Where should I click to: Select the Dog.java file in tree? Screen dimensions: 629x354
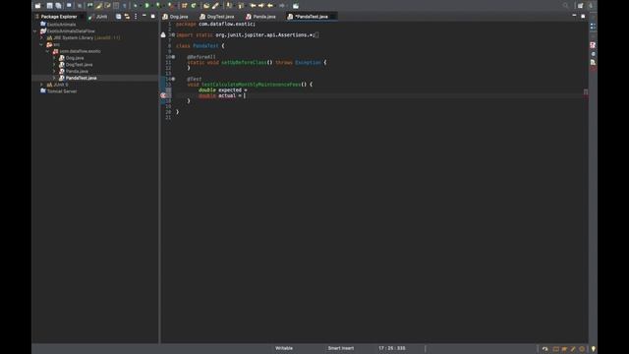72,58
